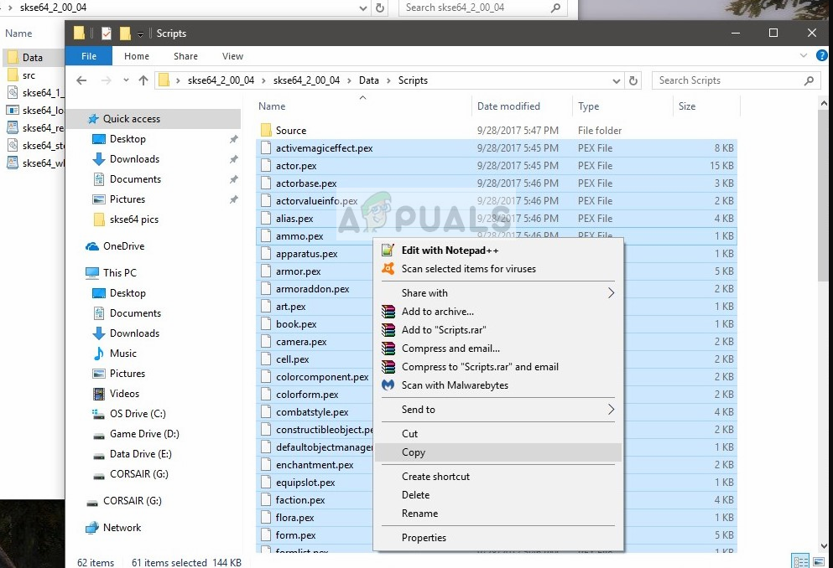Screen dimensions: 833x568
Task: Expand the ribbon chevron near Help
Action: tap(804, 55)
